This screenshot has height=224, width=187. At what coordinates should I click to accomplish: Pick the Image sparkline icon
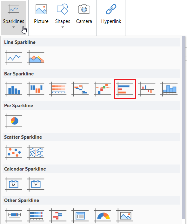124,216
